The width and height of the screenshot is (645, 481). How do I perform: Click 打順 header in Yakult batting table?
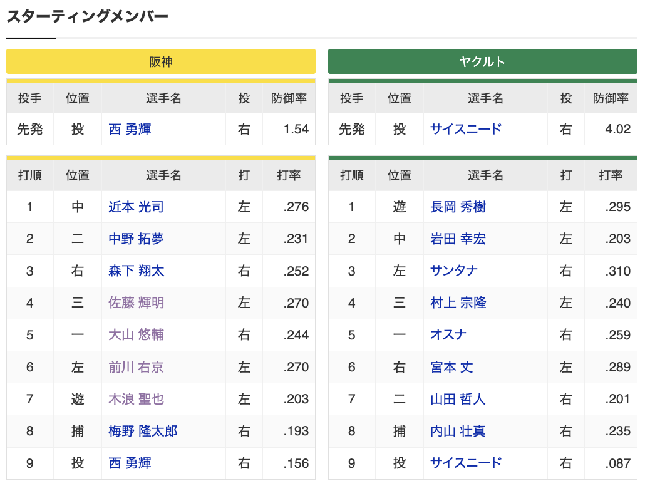(x=352, y=175)
